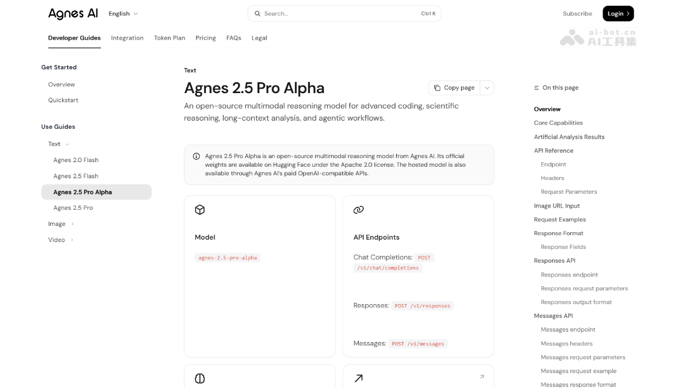Jump to Responses endpoint subsection
The height and width of the screenshot is (388, 690).
pyautogui.click(x=569, y=275)
